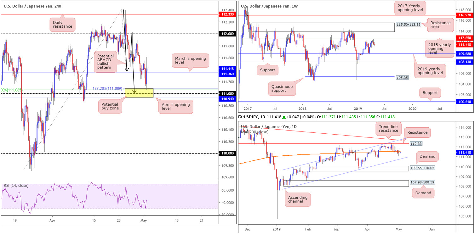Select the 'RSI (14, close)' indicator label
Screen dimensions: 475x234
point(16,185)
